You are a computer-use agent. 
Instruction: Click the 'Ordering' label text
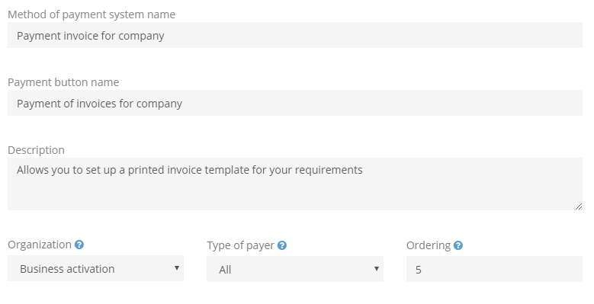(x=429, y=245)
